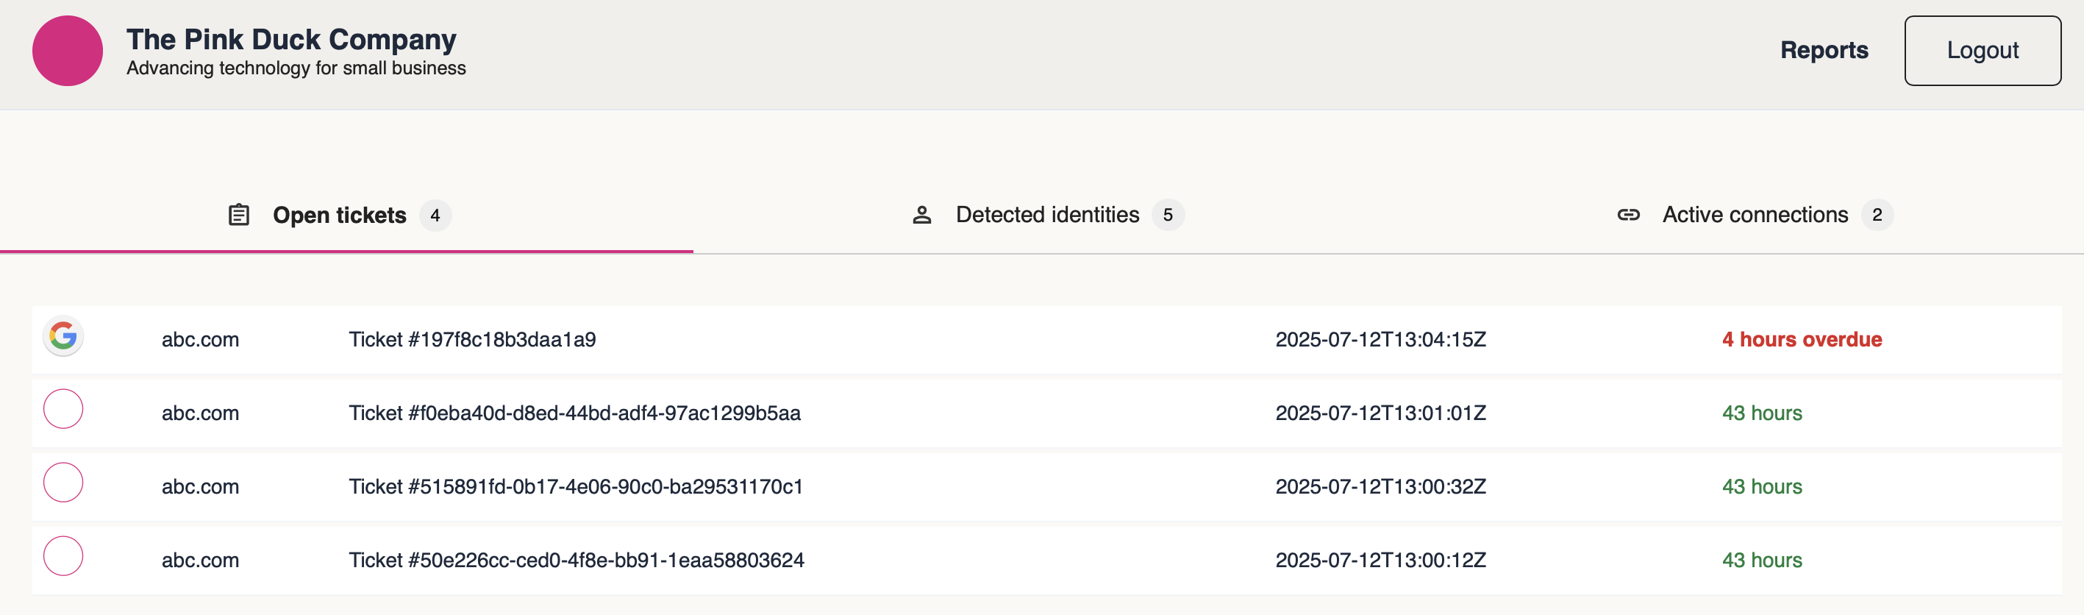Click the person icon beside Detected identities
Viewport: 2084px width, 615px height.
[x=921, y=216]
